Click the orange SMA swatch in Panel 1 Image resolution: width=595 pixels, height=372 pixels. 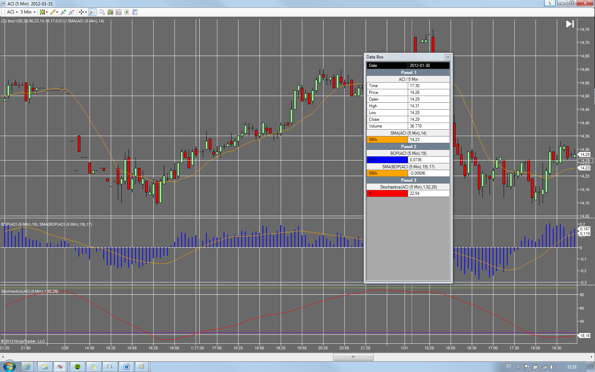point(387,140)
